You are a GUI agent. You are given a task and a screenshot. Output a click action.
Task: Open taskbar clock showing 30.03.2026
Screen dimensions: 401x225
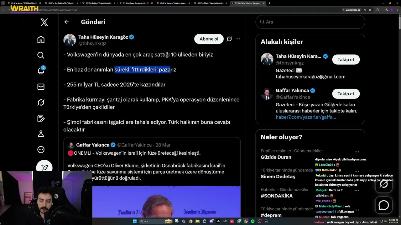pyautogui.click(x=393, y=221)
